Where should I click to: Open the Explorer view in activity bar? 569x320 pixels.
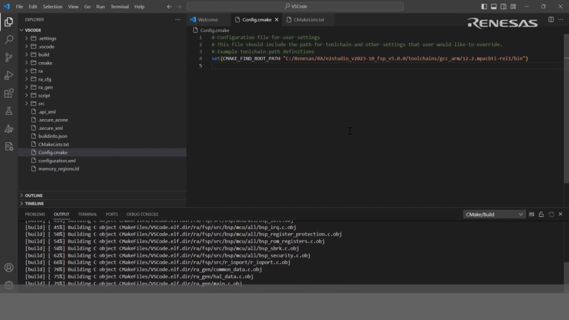[x=9, y=22]
